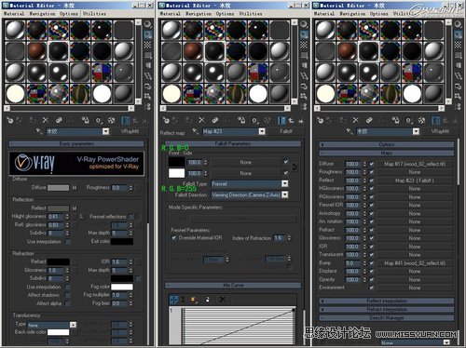Open the Navigation menu in middle editor
466x348 pixels.
199,14
